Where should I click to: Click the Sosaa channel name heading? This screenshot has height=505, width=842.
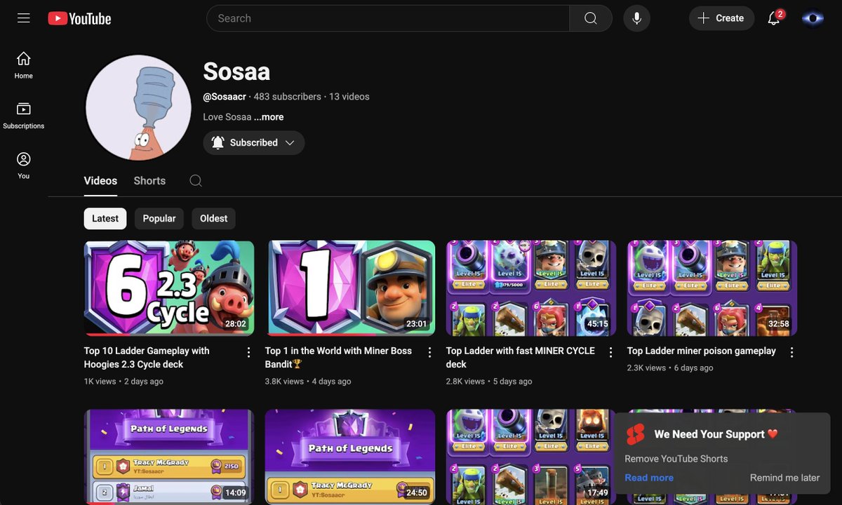pos(236,72)
